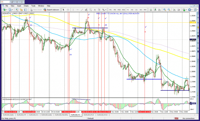Zoom out of the chart
The image size is (200, 121).
(169, 10)
